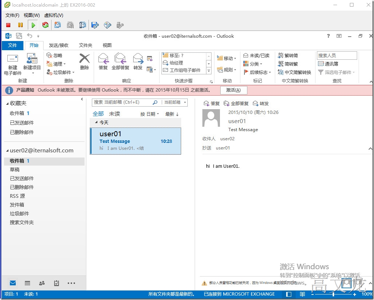Search current mailbox field
The width and height of the screenshot is (374, 300).
[122, 102]
